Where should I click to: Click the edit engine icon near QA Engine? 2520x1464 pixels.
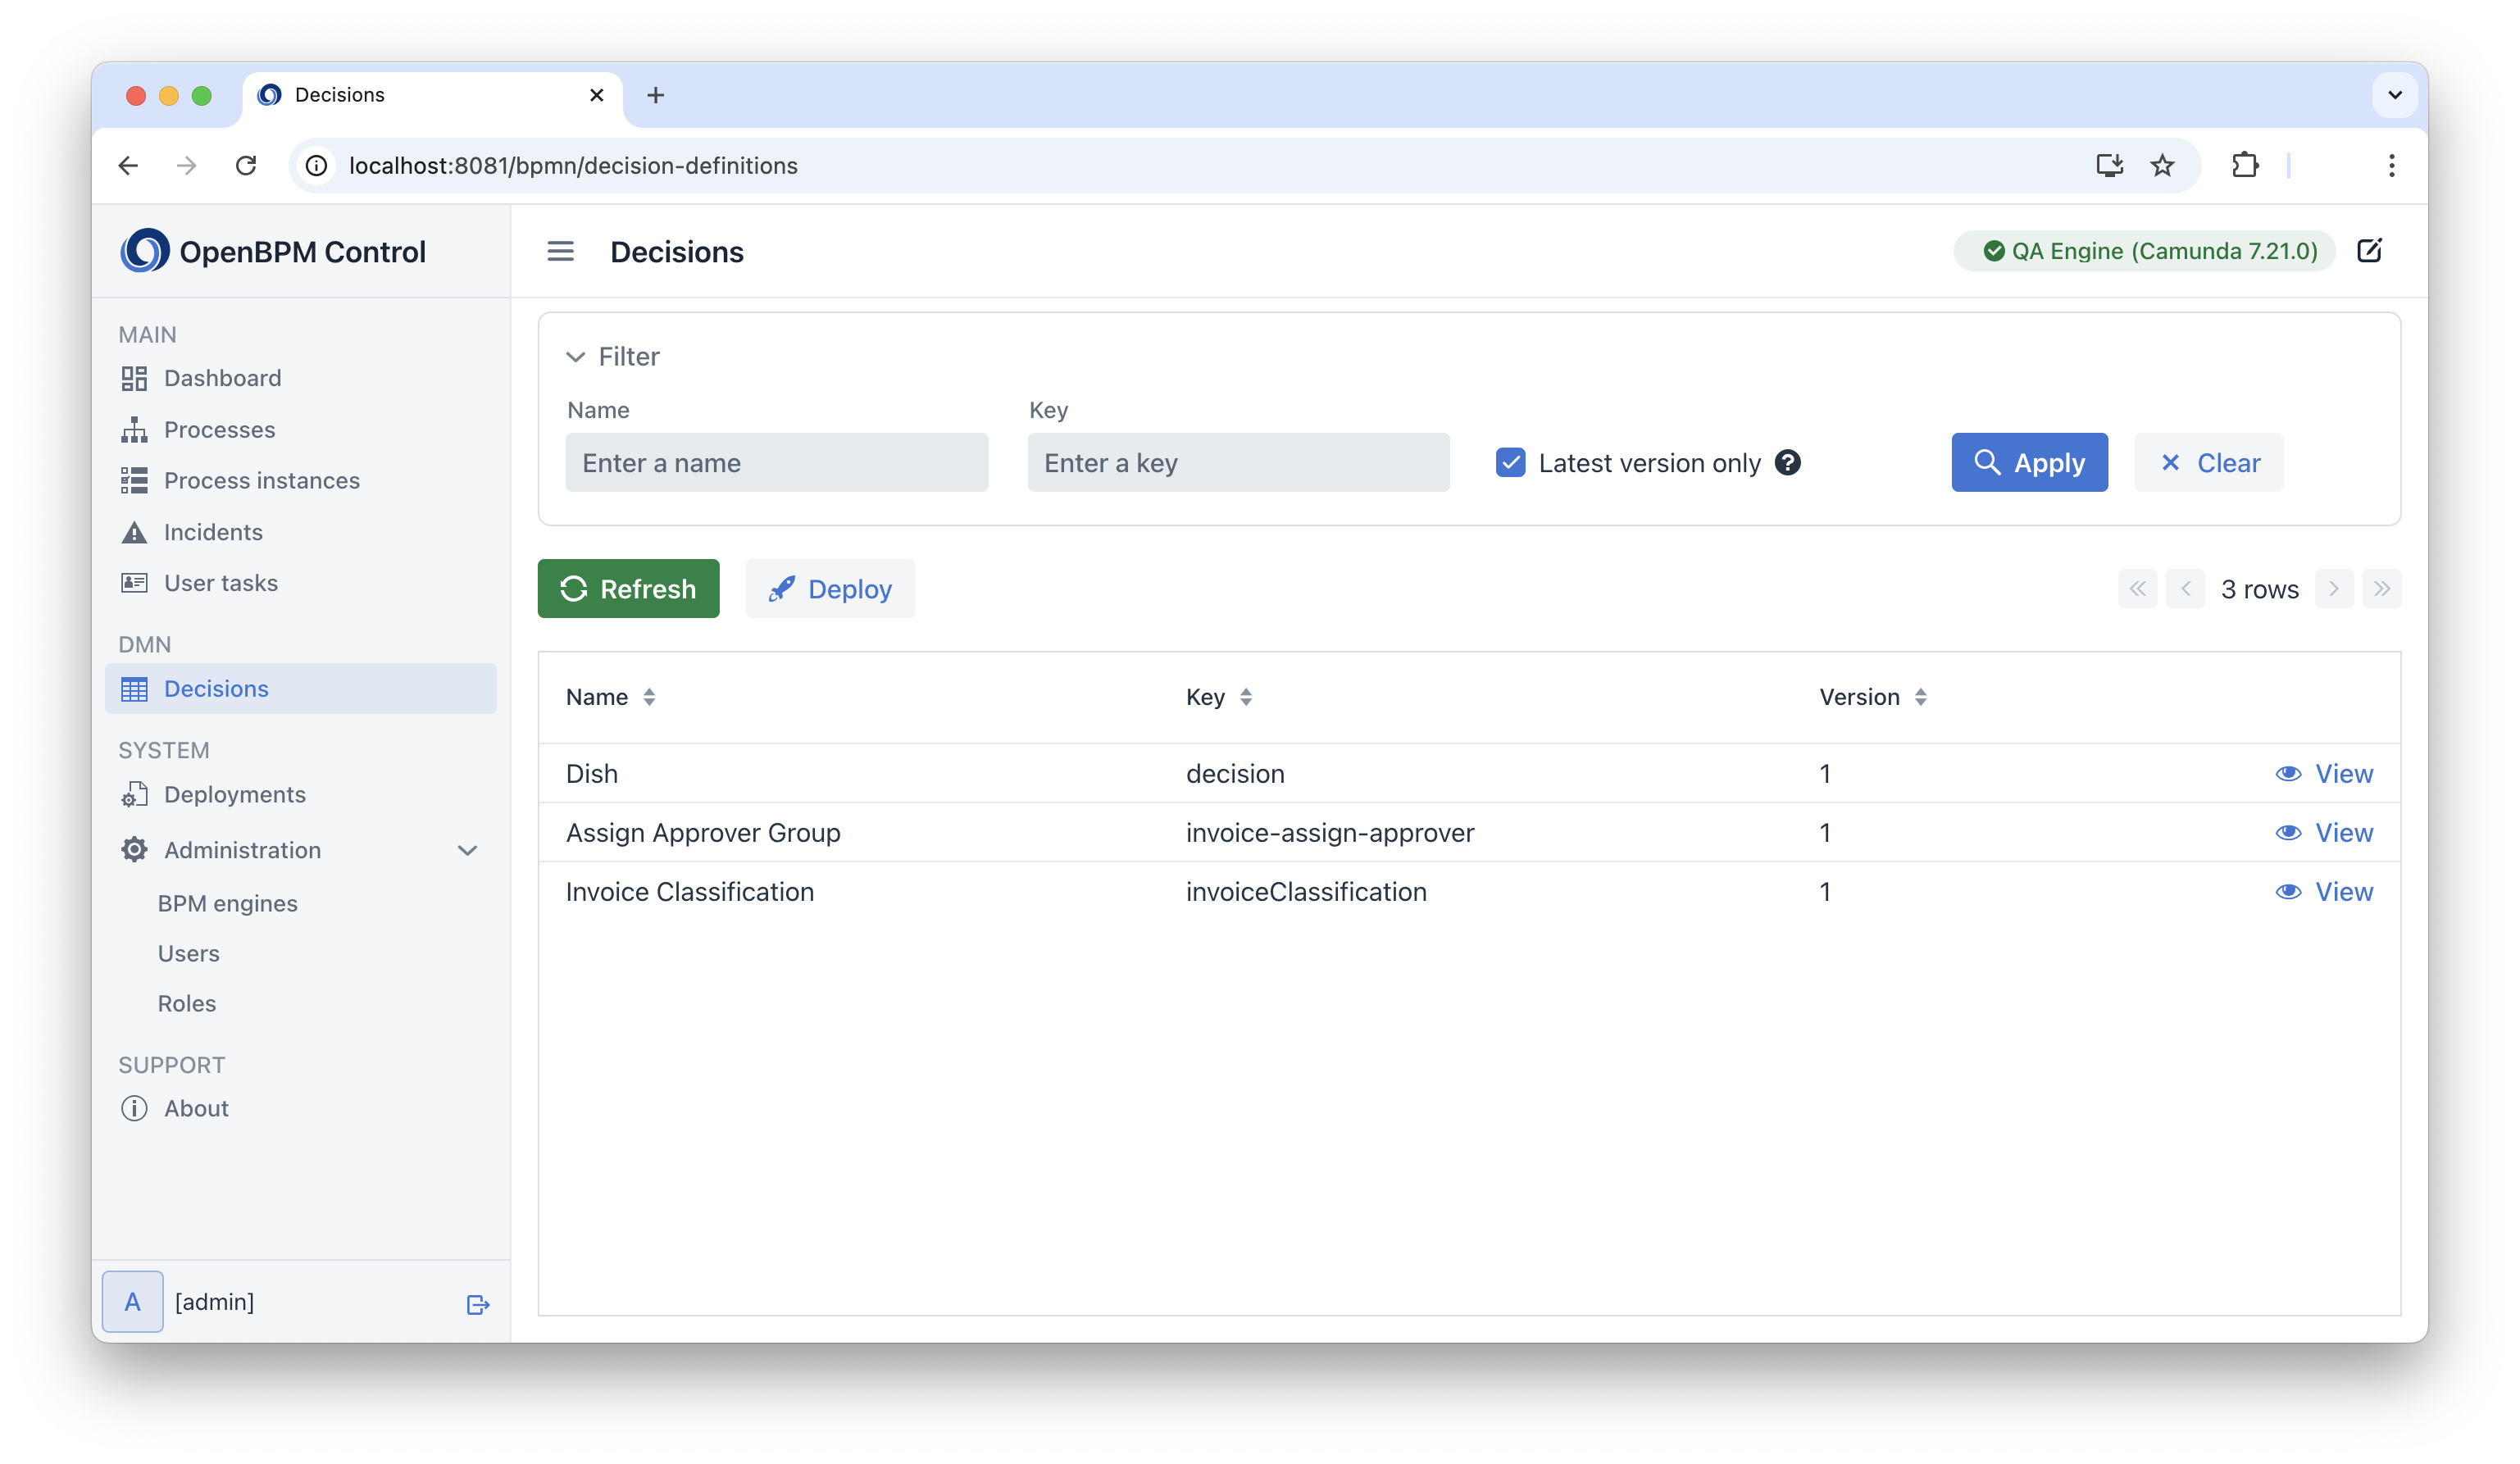click(2369, 250)
